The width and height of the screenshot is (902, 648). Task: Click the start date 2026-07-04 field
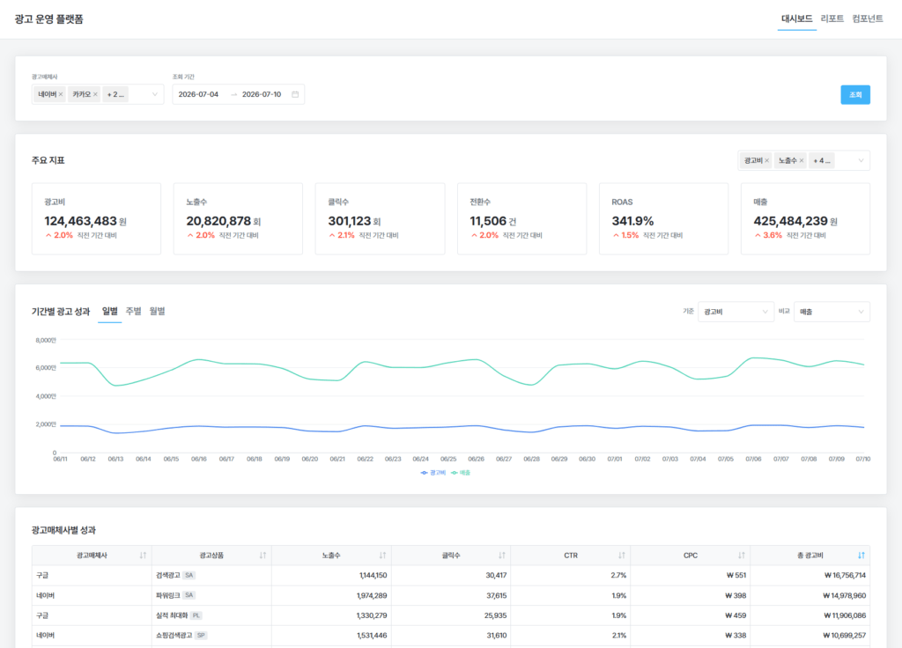click(x=198, y=94)
